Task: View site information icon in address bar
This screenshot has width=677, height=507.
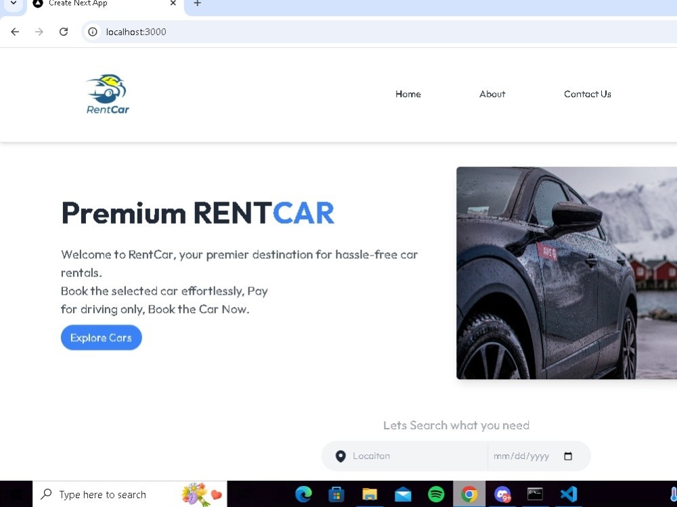Action: pyautogui.click(x=92, y=32)
